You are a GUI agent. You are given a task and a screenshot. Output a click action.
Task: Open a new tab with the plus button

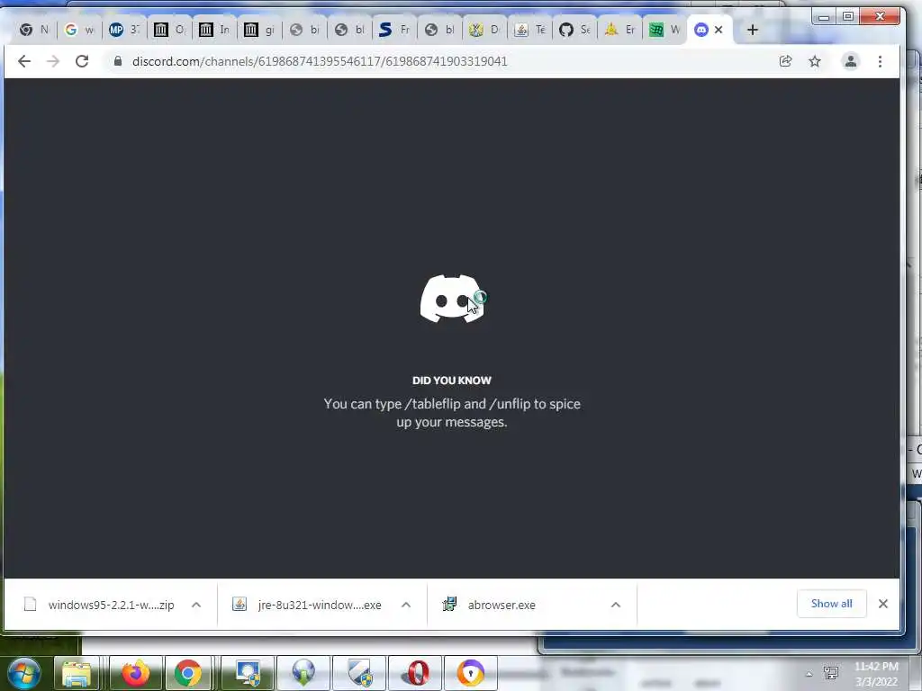pos(752,30)
